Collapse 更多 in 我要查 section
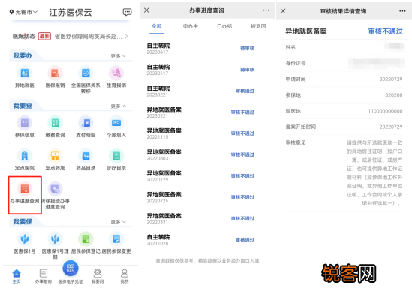 [119, 106]
